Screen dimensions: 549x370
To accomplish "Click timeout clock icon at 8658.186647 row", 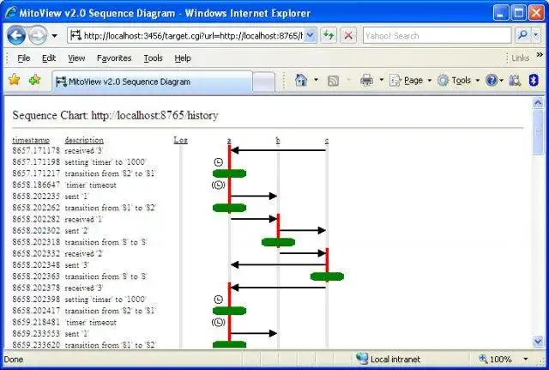I will pos(219,185).
